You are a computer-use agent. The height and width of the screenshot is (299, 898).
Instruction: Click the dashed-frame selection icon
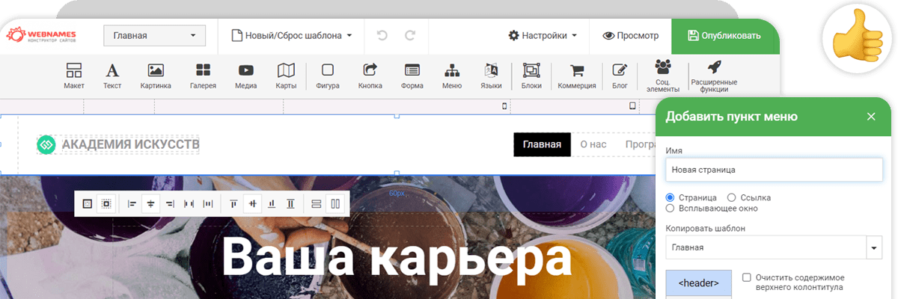click(106, 203)
